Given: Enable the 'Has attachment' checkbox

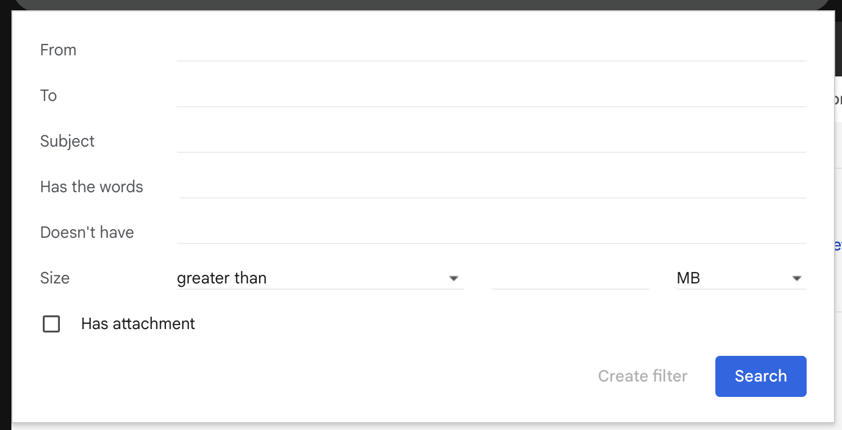Looking at the screenshot, I should coord(51,324).
